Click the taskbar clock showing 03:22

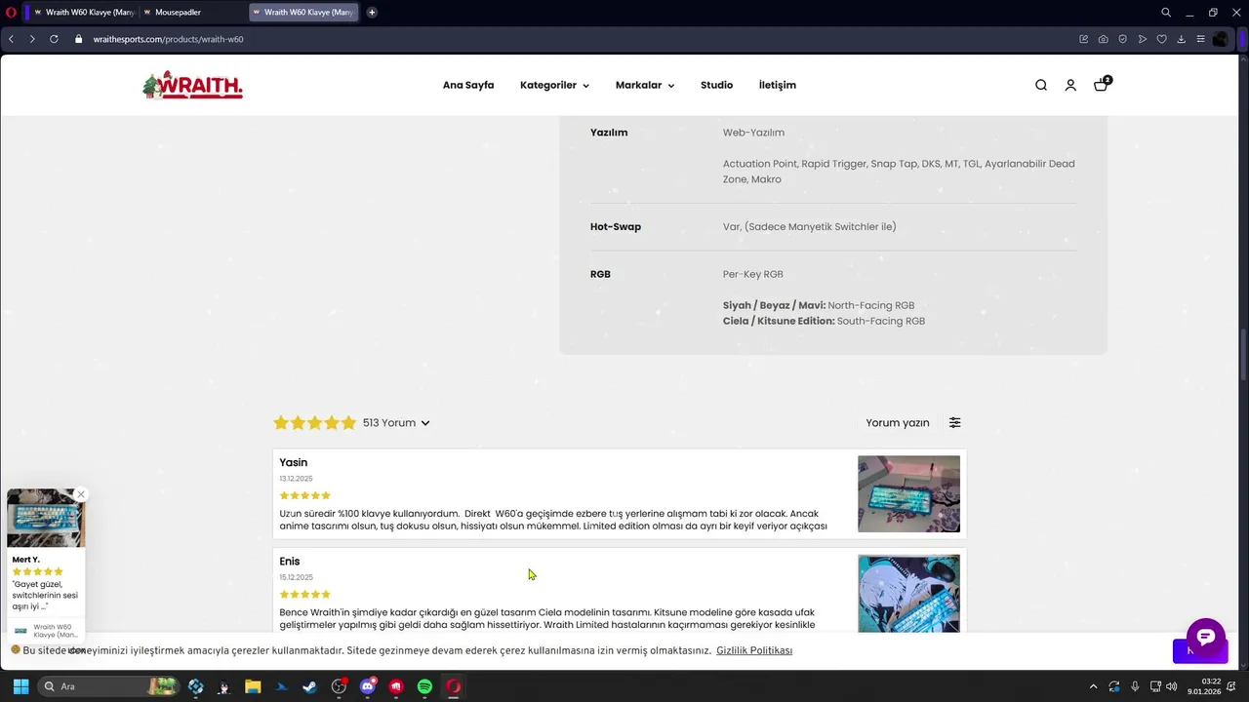tap(1205, 686)
